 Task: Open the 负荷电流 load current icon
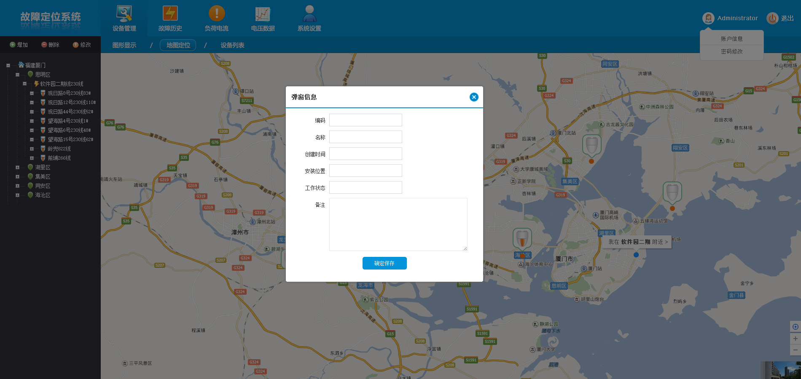(x=217, y=14)
